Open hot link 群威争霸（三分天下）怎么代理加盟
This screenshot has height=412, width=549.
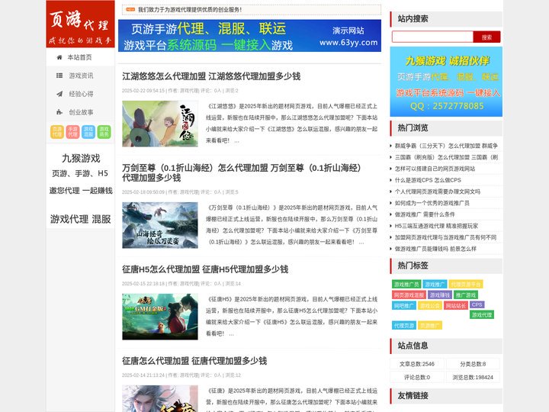pyautogui.click(x=446, y=146)
